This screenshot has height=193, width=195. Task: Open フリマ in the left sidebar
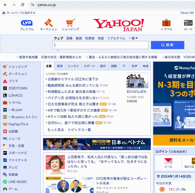tap(13, 81)
